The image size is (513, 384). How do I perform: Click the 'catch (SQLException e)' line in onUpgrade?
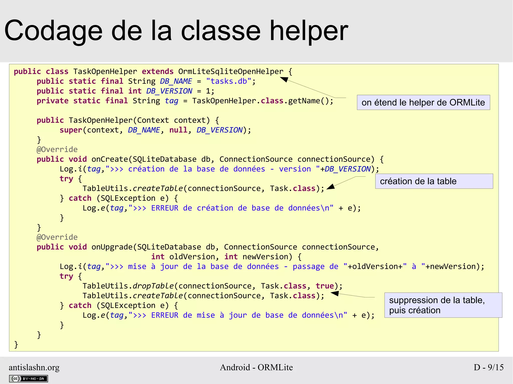[x=119, y=306]
